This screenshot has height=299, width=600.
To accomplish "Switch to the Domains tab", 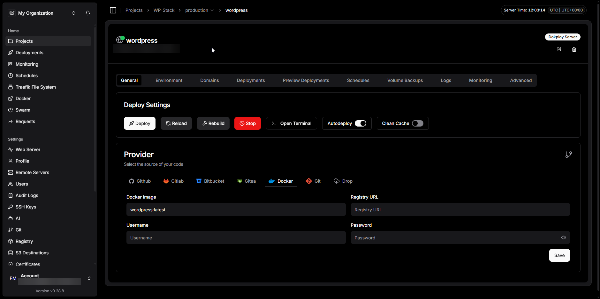I will (x=209, y=80).
